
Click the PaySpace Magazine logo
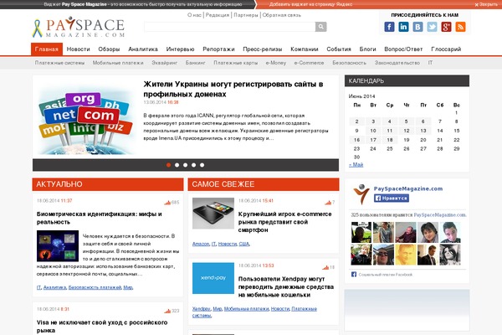point(79,27)
